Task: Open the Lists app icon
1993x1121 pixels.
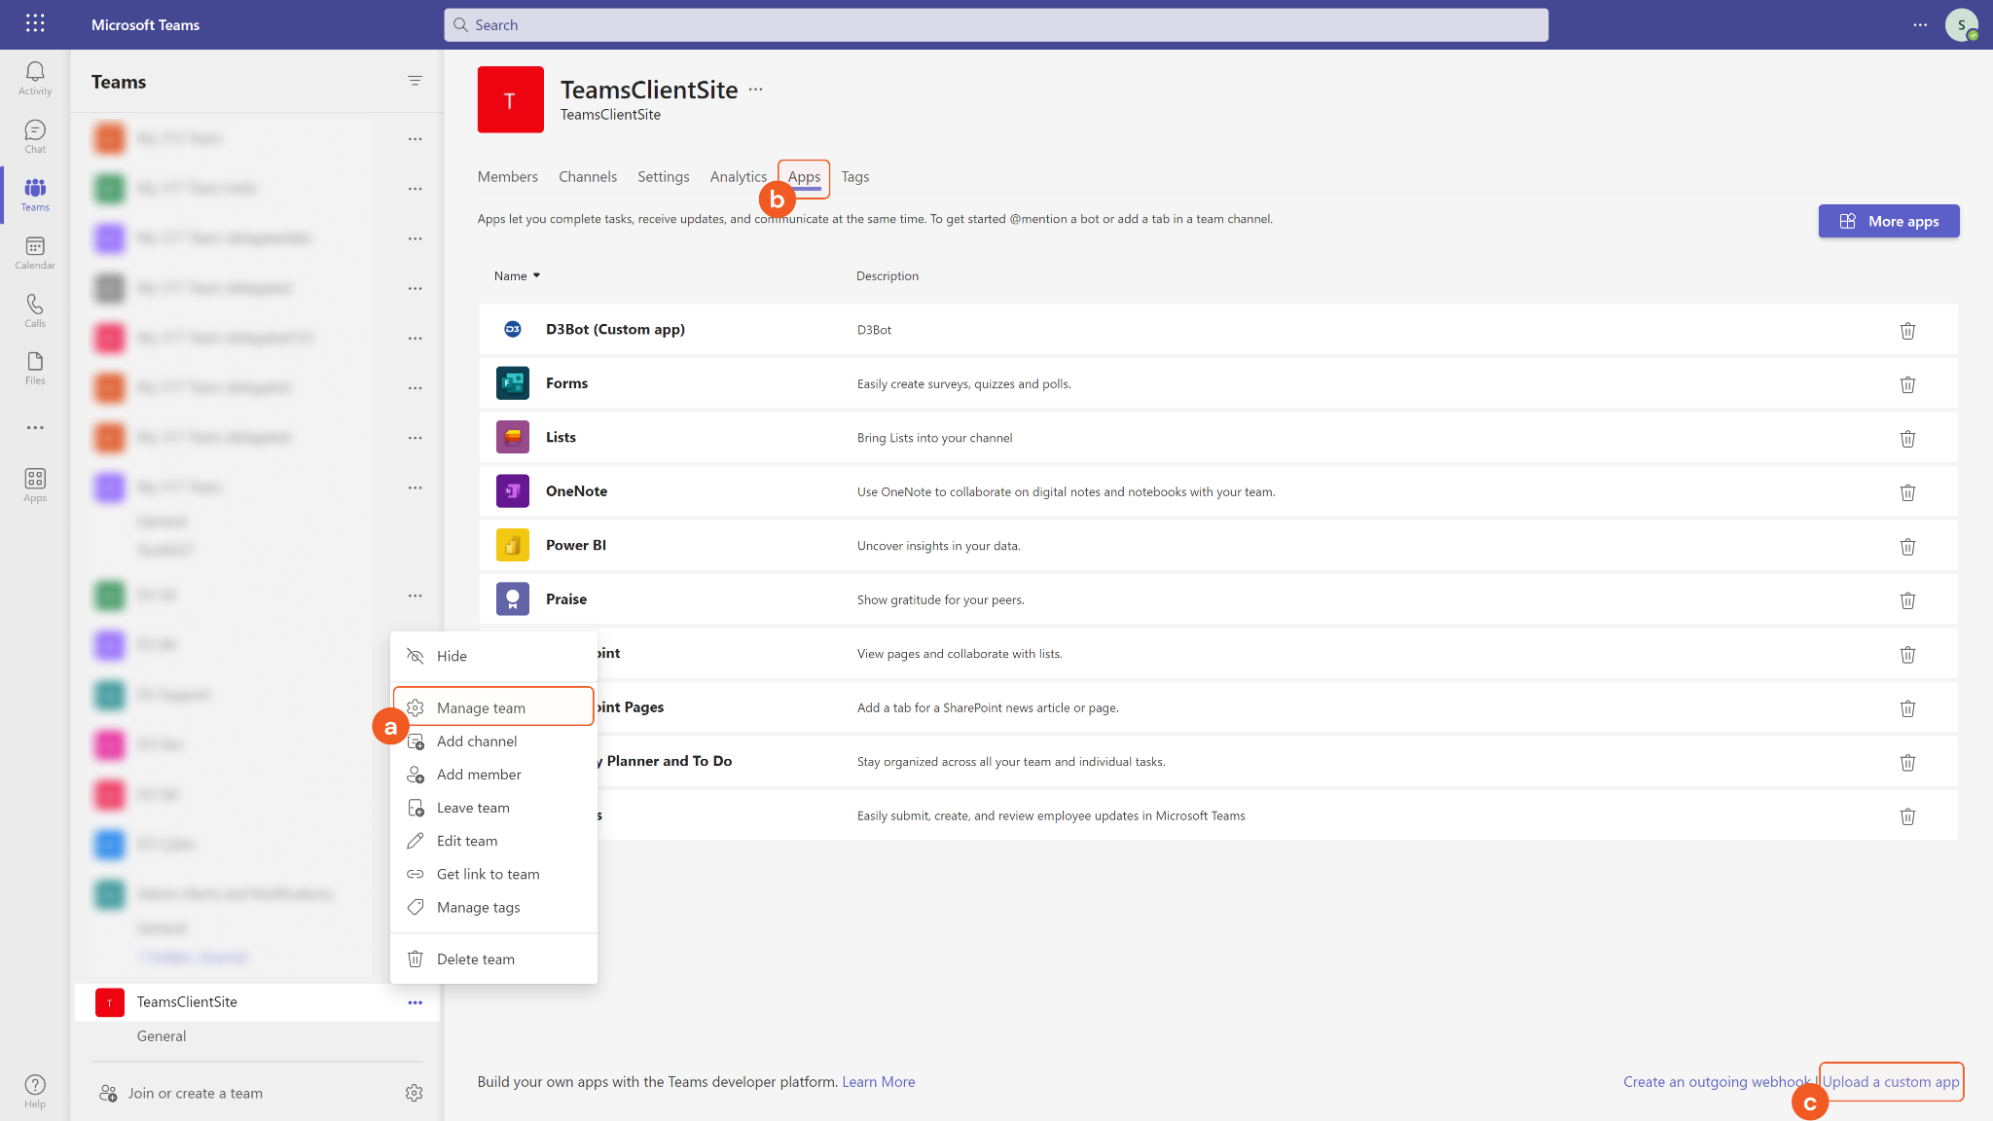Action: 513,437
